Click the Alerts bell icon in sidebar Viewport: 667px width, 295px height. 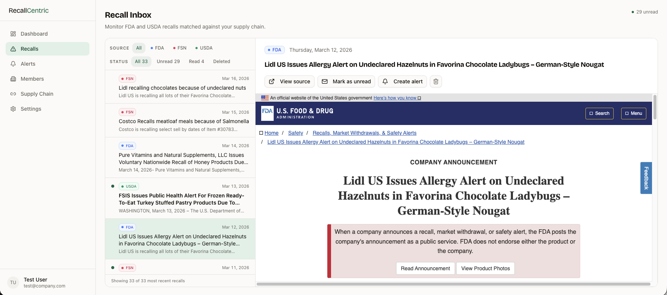13,64
